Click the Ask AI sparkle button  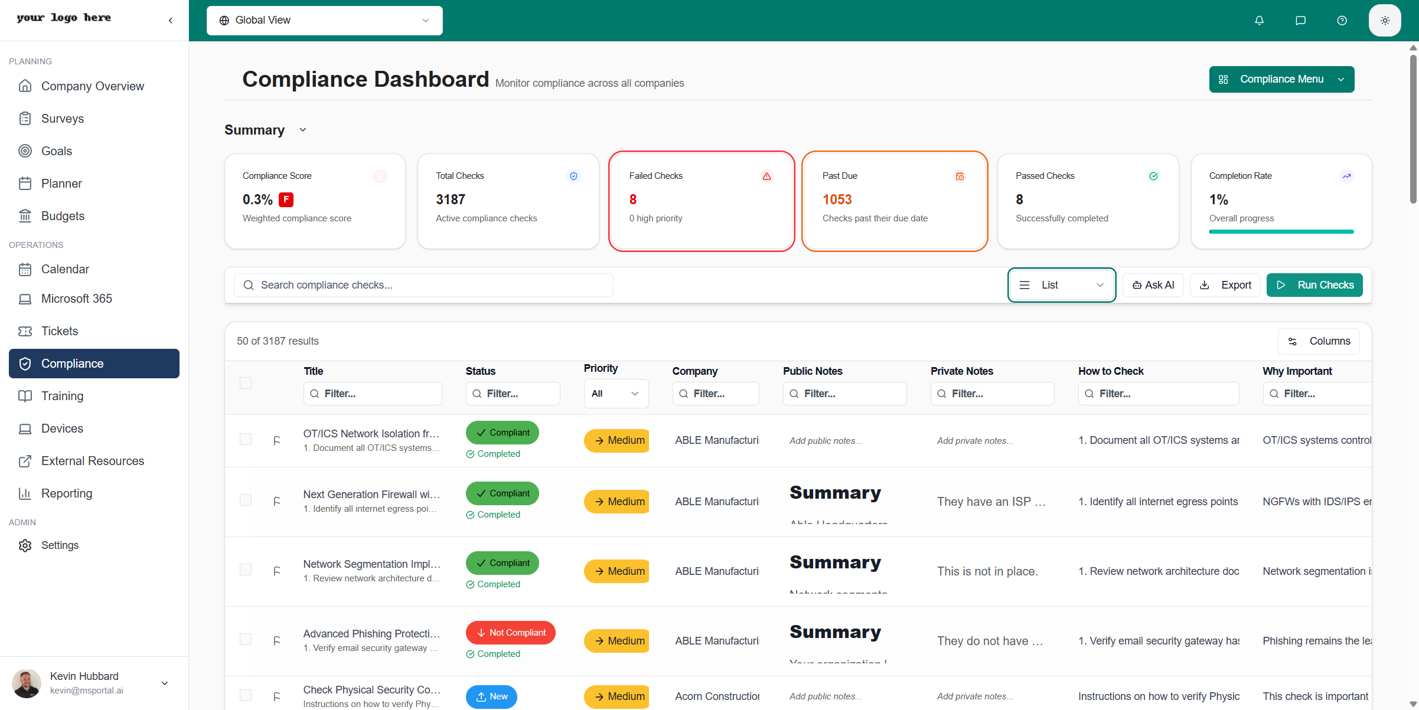pos(1153,284)
